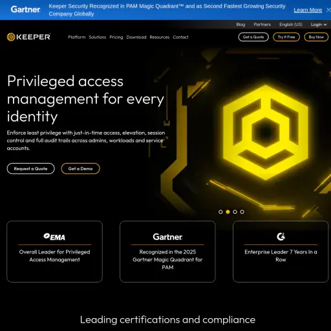Expand the Login dropdown
The height and width of the screenshot is (331, 331).
coord(319,25)
